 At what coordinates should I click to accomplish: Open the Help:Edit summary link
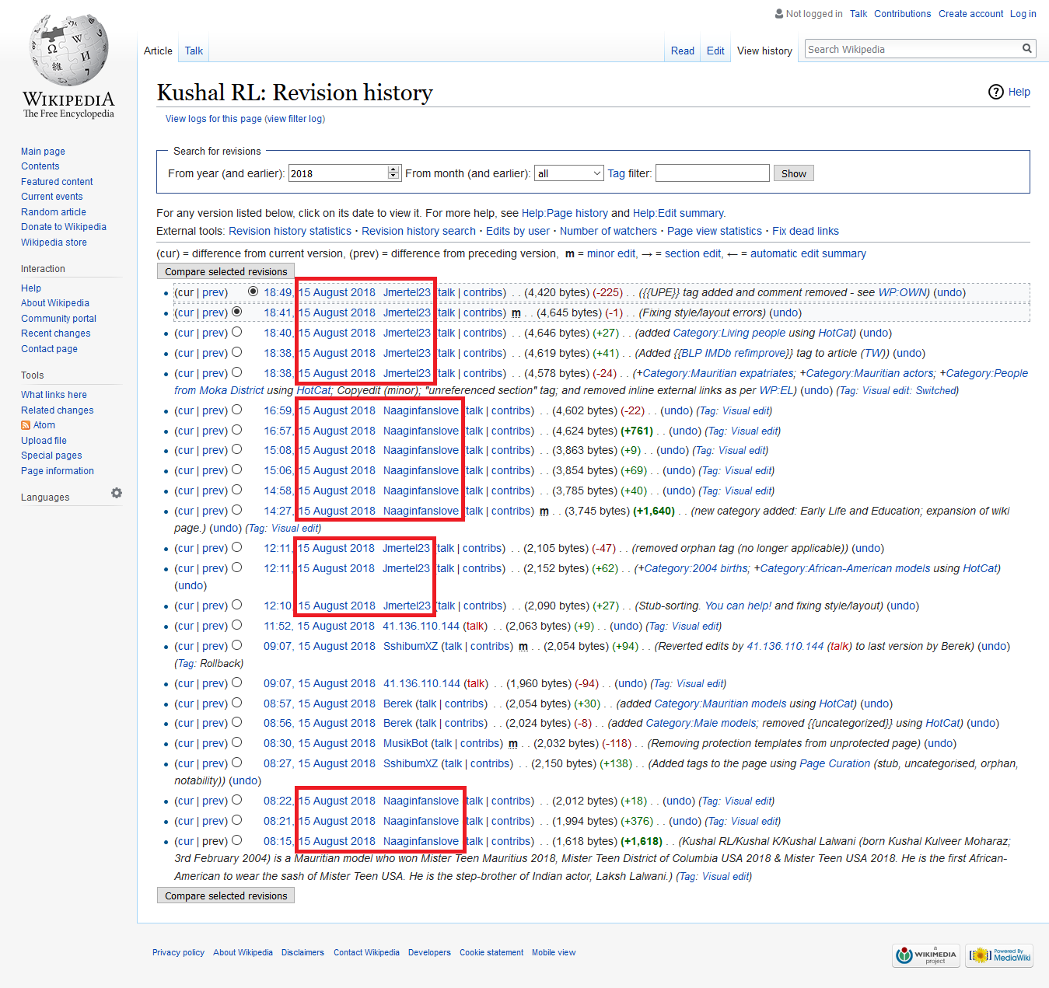coord(678,213)
